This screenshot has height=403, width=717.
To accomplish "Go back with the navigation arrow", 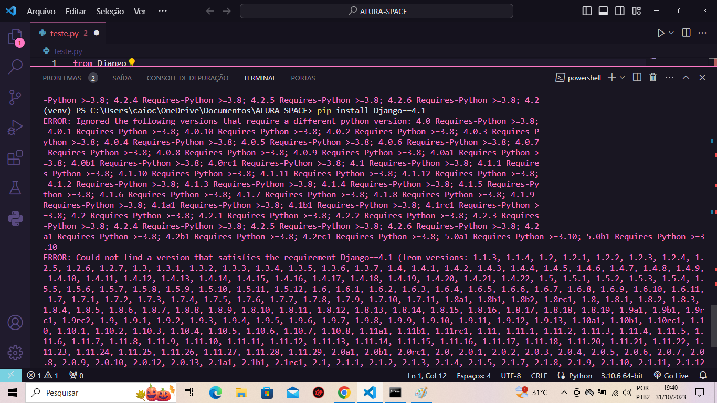I will click(x=210, y=11).
